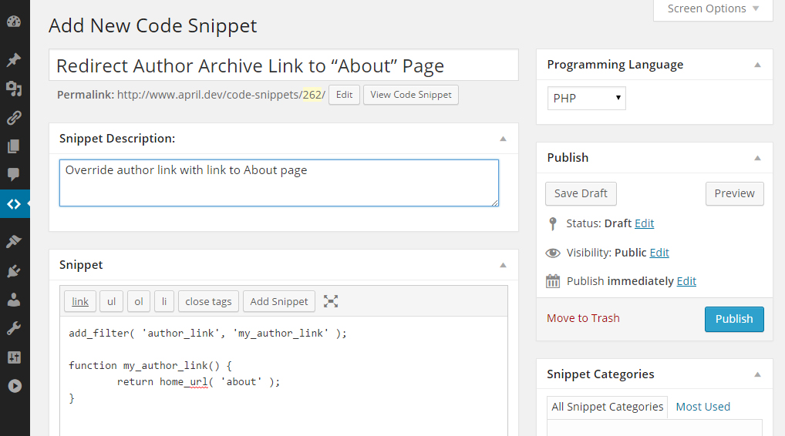This screenshot has width=785, height=436.
Task: Edit the Publish immediately schedule
Action: coord(686,281)
